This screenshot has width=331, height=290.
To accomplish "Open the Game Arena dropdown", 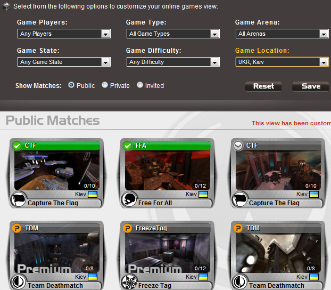I will 282,34.
